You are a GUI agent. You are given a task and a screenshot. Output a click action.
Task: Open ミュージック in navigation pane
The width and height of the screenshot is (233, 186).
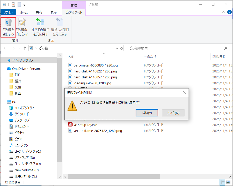coord(21,145)
